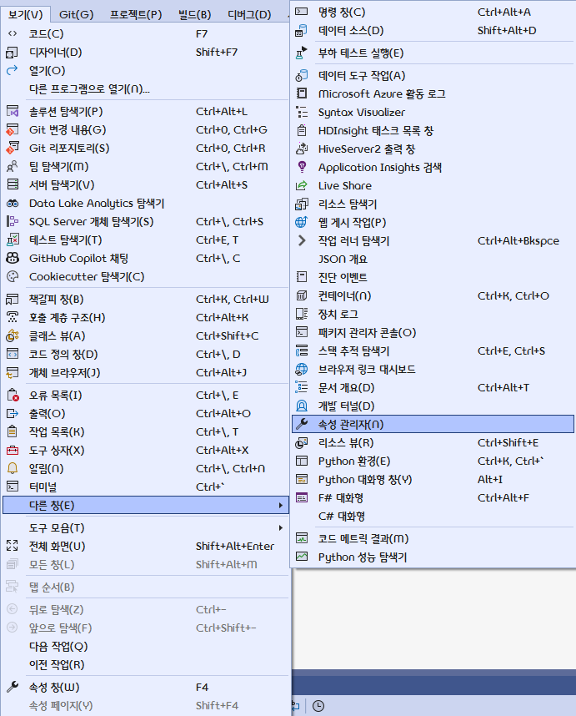Click the GitHub Copilot 채팅 icon
The image size is (576, 716).
tap(13, 258)
